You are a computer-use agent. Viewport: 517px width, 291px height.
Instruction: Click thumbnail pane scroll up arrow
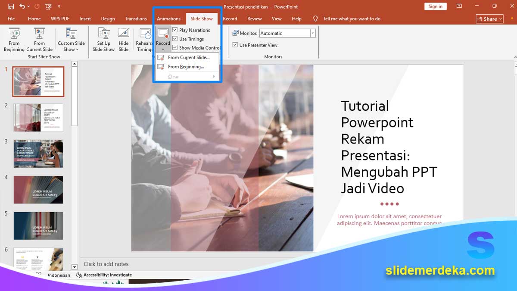pos(74,64)
